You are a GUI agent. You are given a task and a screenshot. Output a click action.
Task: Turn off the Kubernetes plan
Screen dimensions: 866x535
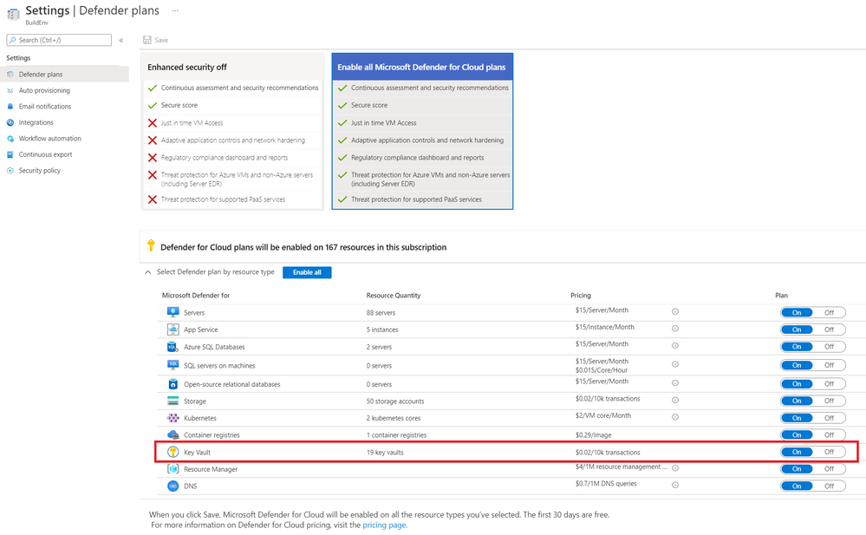(x=829, y=418)
